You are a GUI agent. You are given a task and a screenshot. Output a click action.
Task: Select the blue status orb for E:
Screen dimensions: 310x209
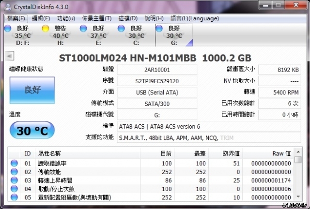tap(83, 29)
